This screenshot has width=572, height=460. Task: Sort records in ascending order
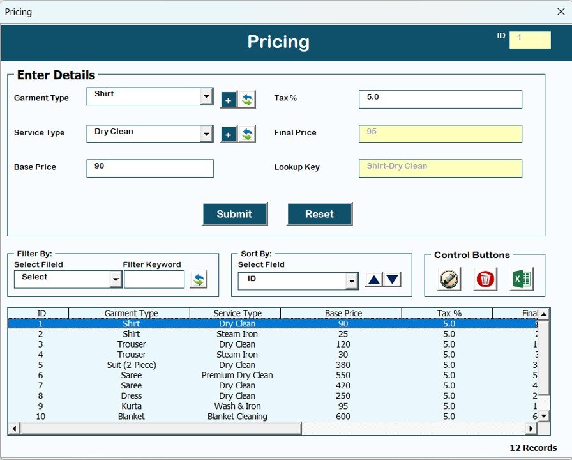pyautogui.click(x=374, y=280)
